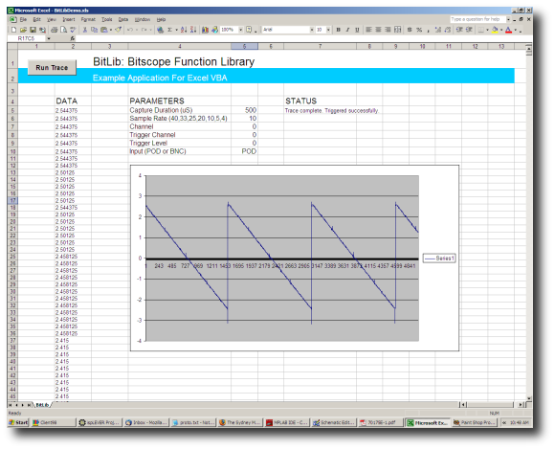This screenshot has width=555, height=450.
Task: Switch to Paint Shop Pro taskbar window
Action: (x=475, y=422)
